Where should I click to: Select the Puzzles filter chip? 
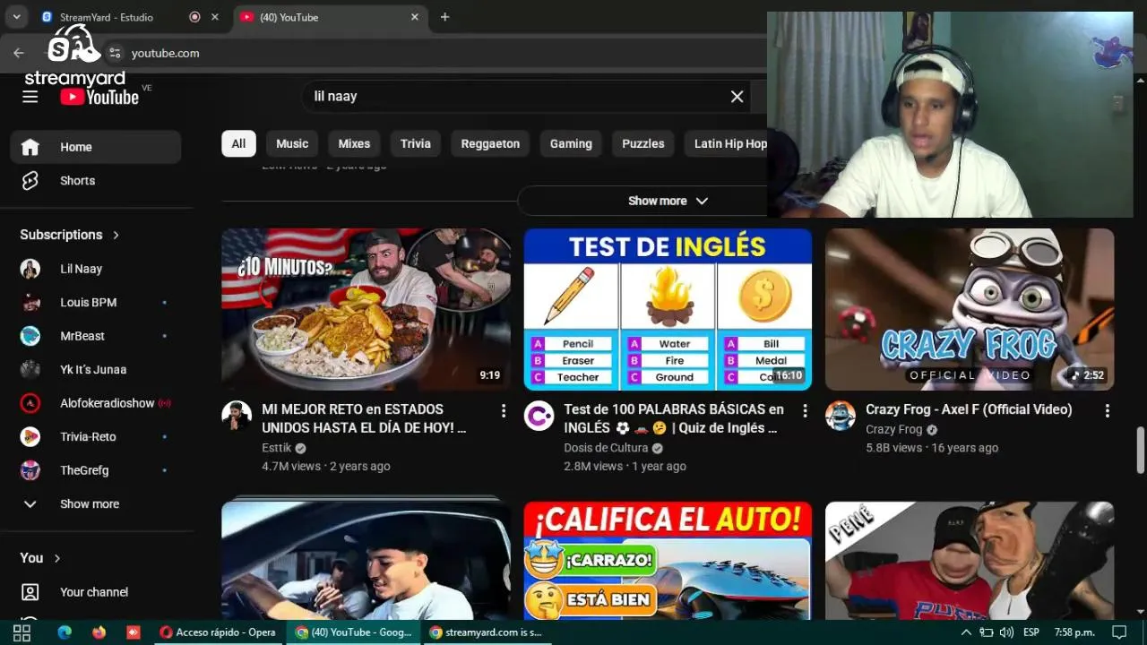643,143
